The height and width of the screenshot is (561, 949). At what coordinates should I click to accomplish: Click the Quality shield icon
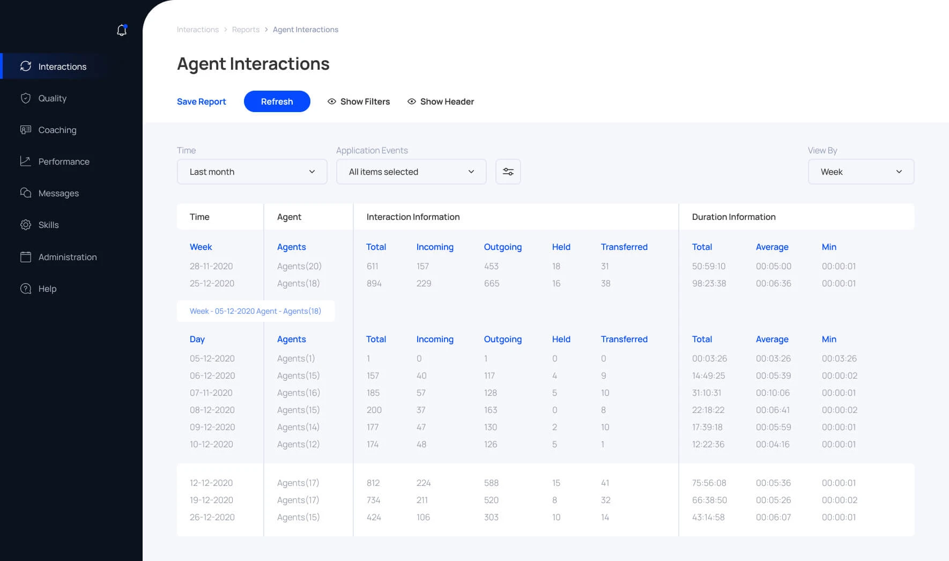click(26, 98)
